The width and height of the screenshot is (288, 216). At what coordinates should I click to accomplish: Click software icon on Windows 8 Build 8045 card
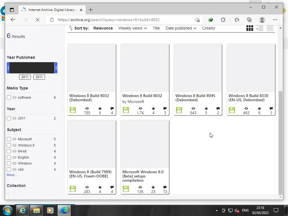179,110
